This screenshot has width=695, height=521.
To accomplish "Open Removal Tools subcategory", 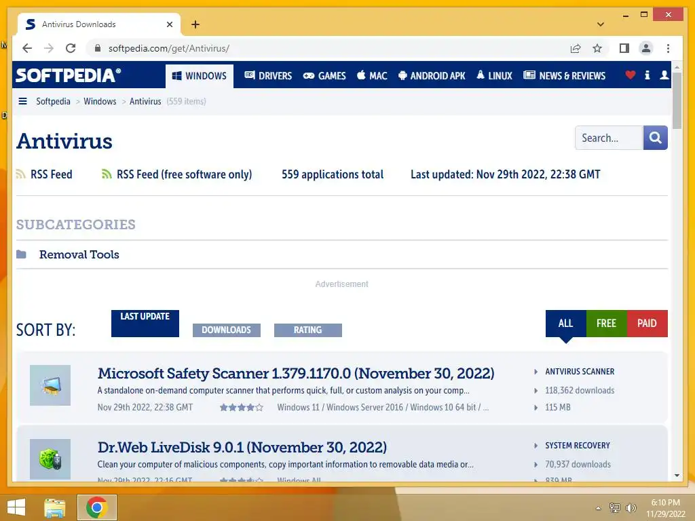I will pyautogui.click(x=79, y=255).
